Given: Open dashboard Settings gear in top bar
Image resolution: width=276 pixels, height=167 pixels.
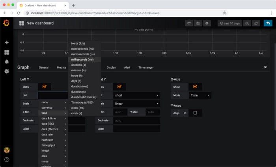Looking at the screenshot, I should [x=207, y=23].
